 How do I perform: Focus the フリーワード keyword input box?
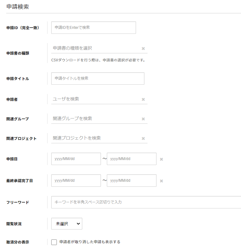point(146,202)
